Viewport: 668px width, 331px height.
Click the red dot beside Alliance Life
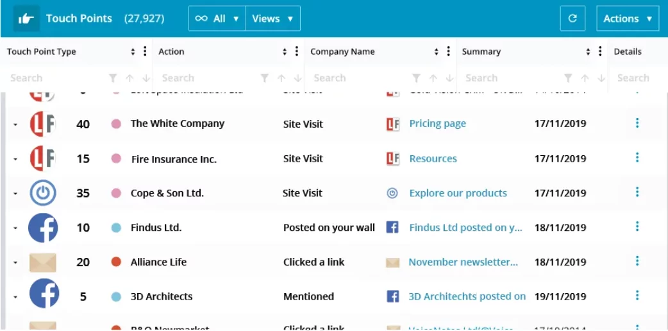[116, 262]
